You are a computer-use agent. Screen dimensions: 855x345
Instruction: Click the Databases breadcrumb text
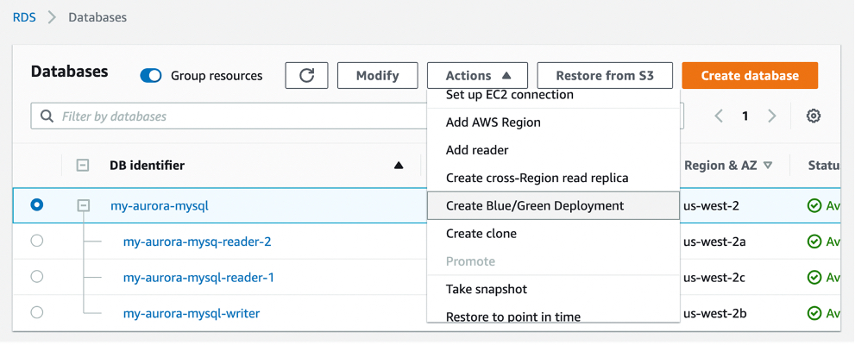[97, 17]
